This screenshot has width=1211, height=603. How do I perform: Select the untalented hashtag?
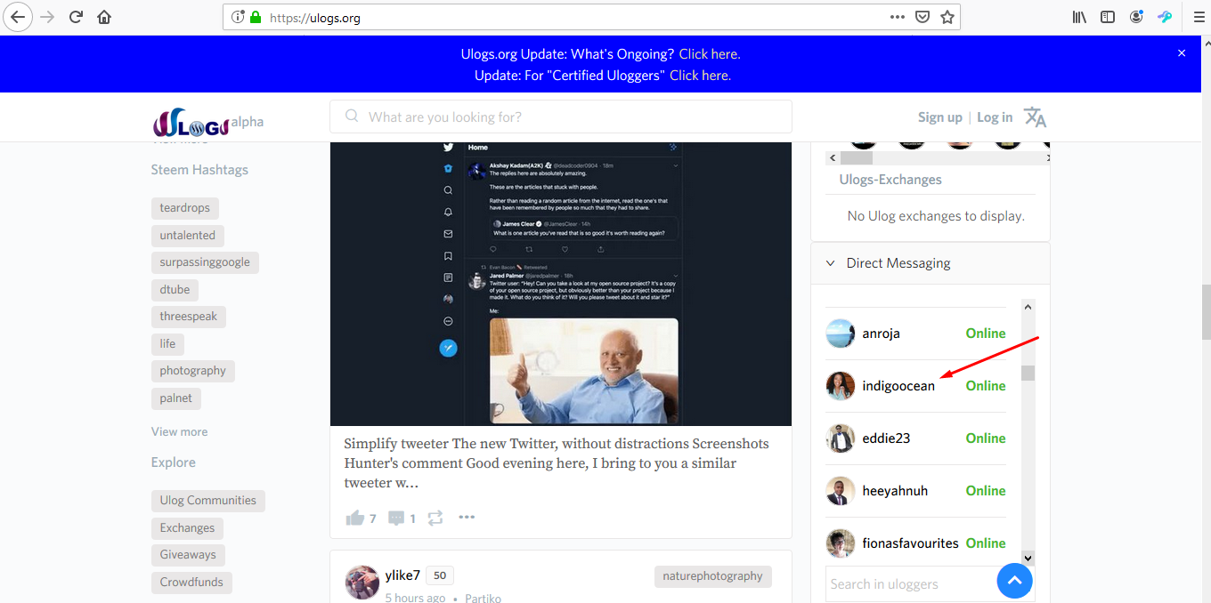pyautogui.click(x=188, y=236)
